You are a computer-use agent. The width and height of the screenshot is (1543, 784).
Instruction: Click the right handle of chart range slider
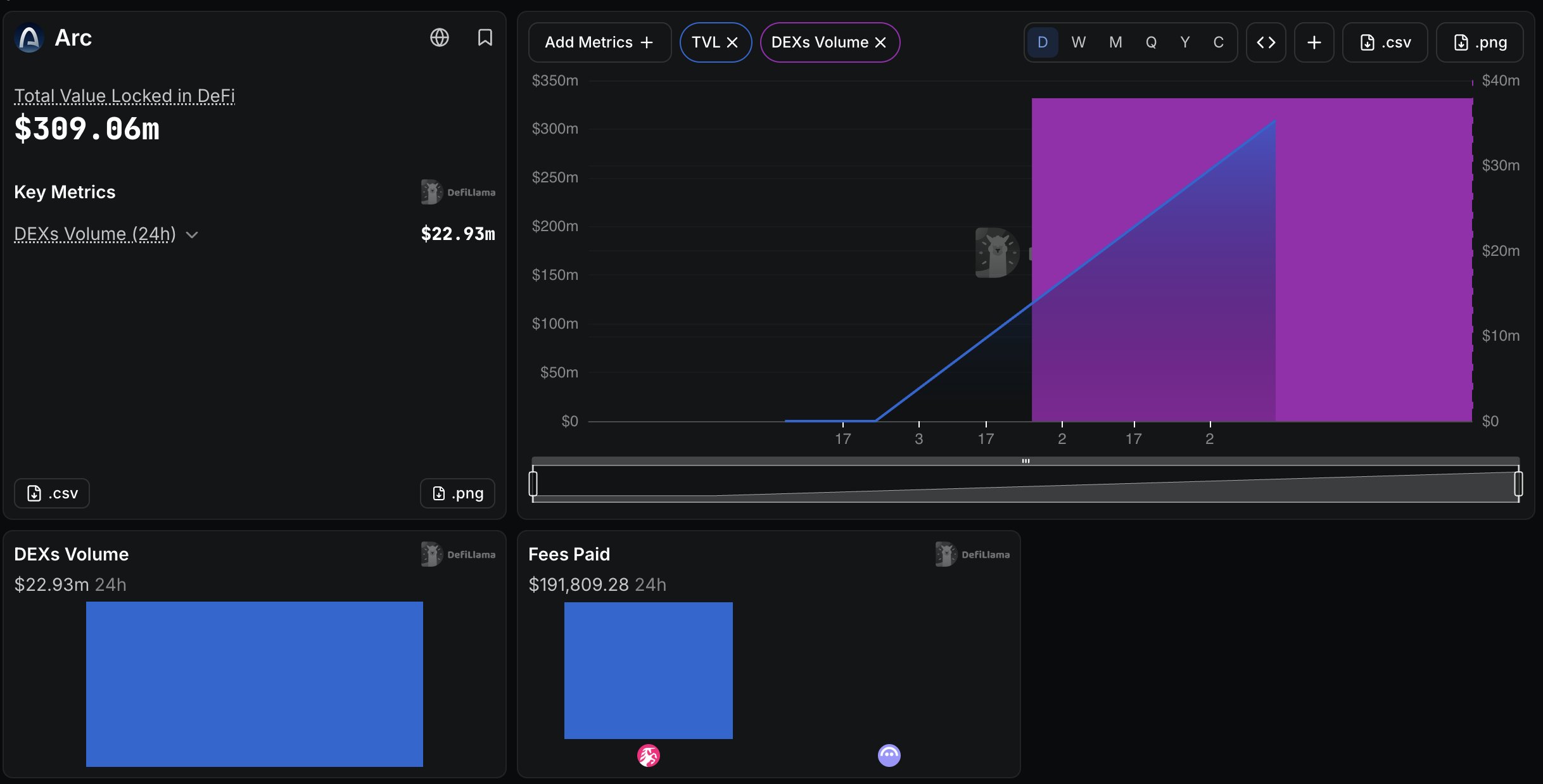click(1518, 484)
